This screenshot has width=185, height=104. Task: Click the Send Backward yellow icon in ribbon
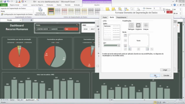tap(114, 9)
